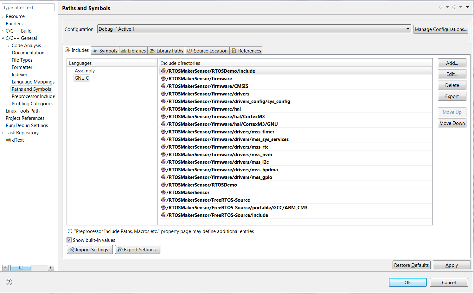Switch to the Symbols tab
Screen dimensions: 474x294
(x=105, y=51)
